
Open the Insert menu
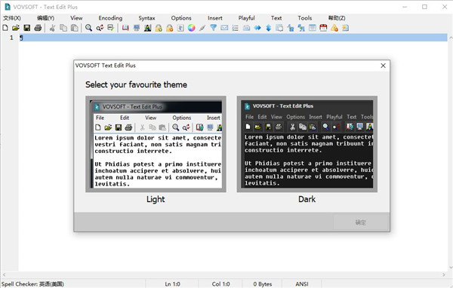tap(215, 18)
